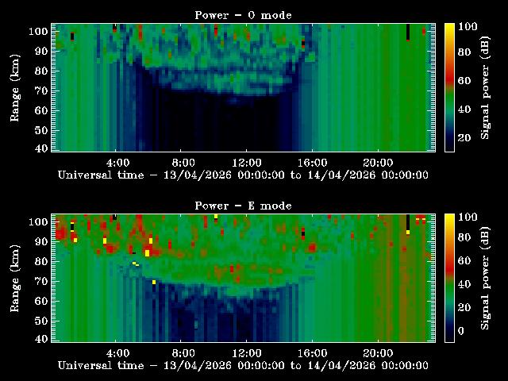Click the "Range (km)" axis label of the E mode plot
This screenshot has height=381, width=508.
[14, 278]
